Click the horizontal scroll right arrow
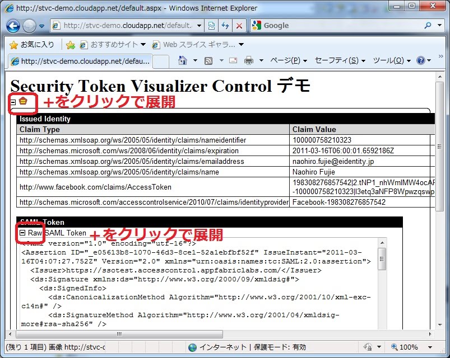Viewport: 450px width, 358px height. (x=430, y=334)
